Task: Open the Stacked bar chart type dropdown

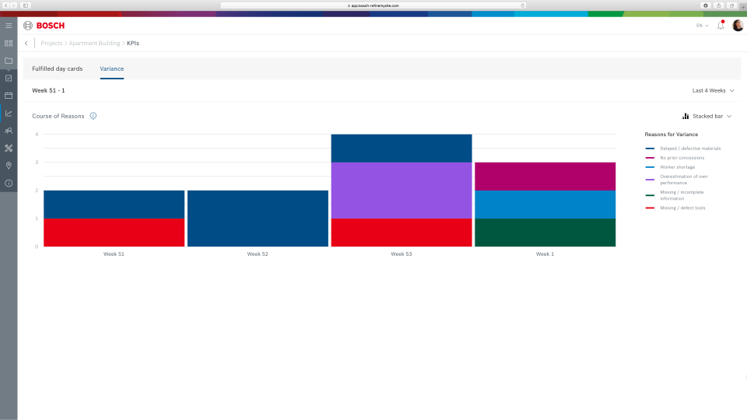Action: coord(707,116)
